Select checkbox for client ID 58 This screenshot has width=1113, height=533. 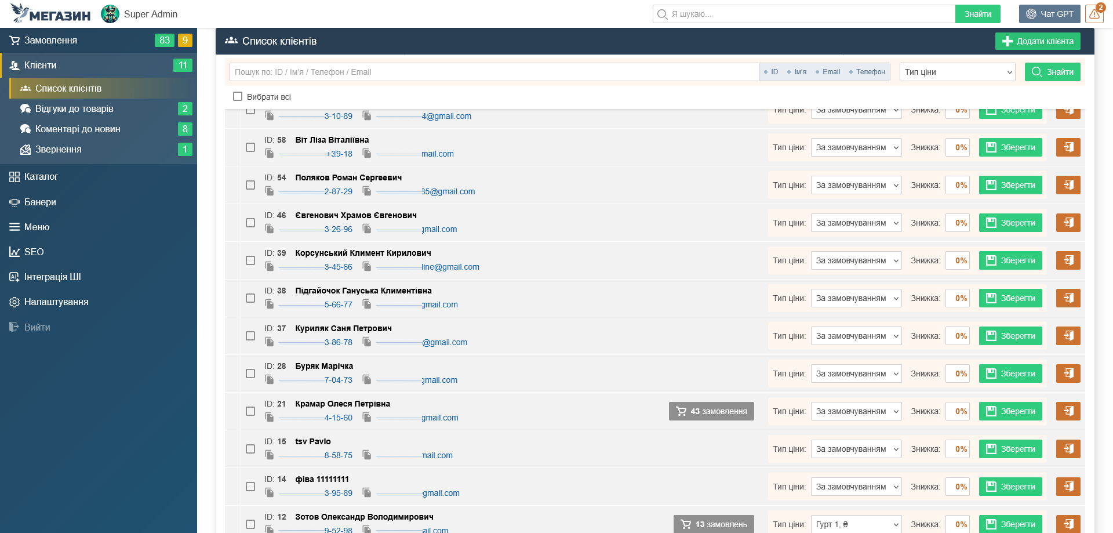250,147
